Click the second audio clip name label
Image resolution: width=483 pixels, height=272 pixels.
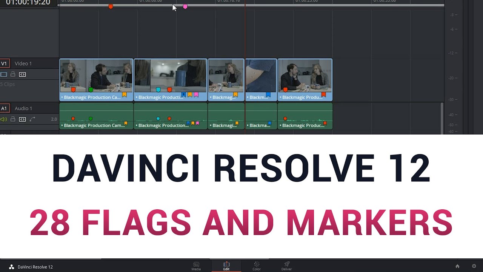[x=163, y=125]
